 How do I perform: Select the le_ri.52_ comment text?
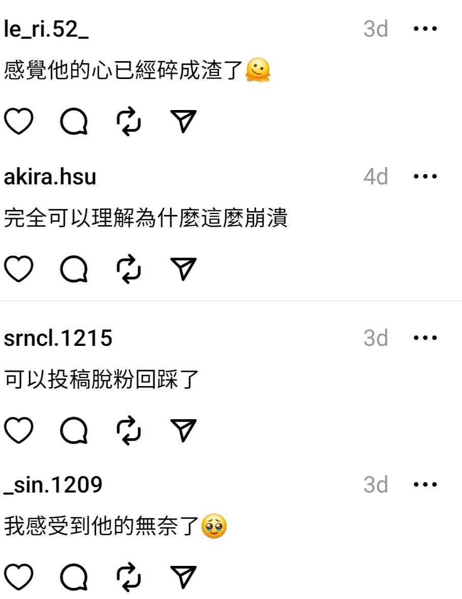coord(137,70)
